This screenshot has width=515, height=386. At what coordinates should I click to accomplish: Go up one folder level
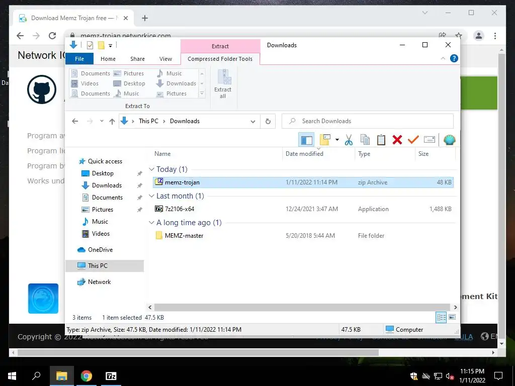[x=112, y=121]
